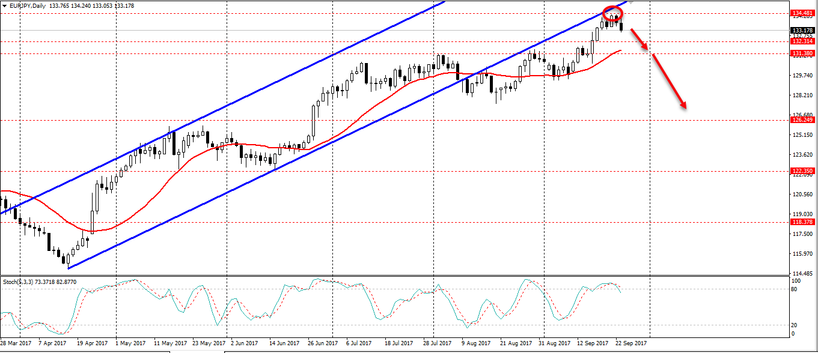Click the EURJPY,Daily chart title
This screenshot has width=818, height=353.
tap(28, 5)
